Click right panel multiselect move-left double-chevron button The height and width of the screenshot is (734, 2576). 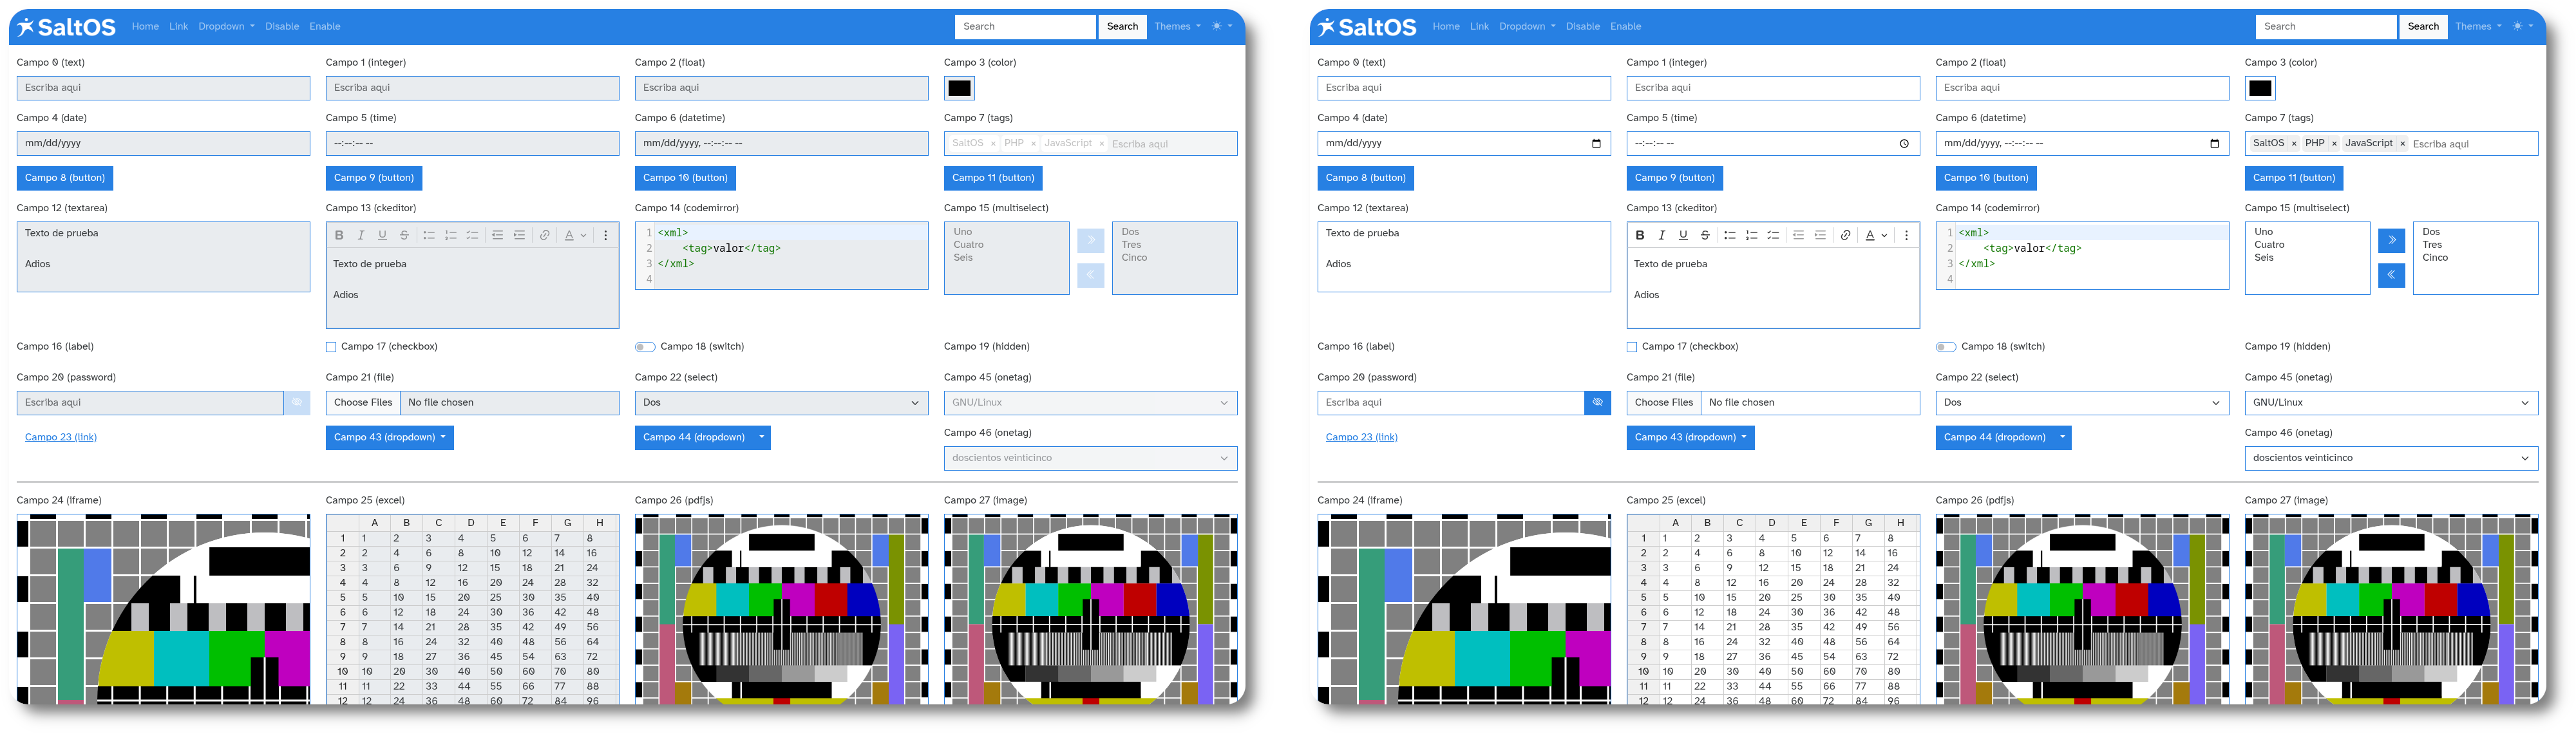point(2391,275)
